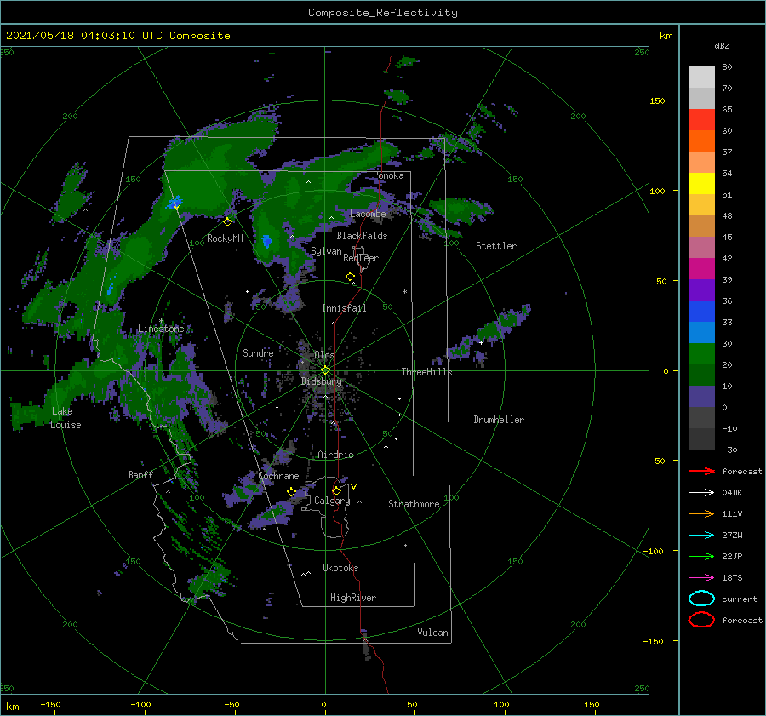Viewport: 766px width, 716px height.
Task: Click the white 04DK arrow in legend
Action: tap(701, 492)
